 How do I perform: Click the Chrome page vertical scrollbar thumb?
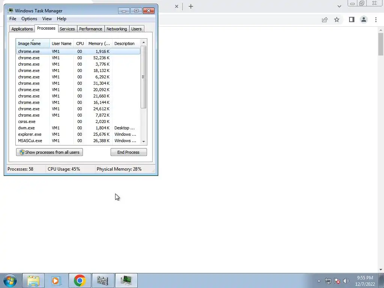pos(381,44)
